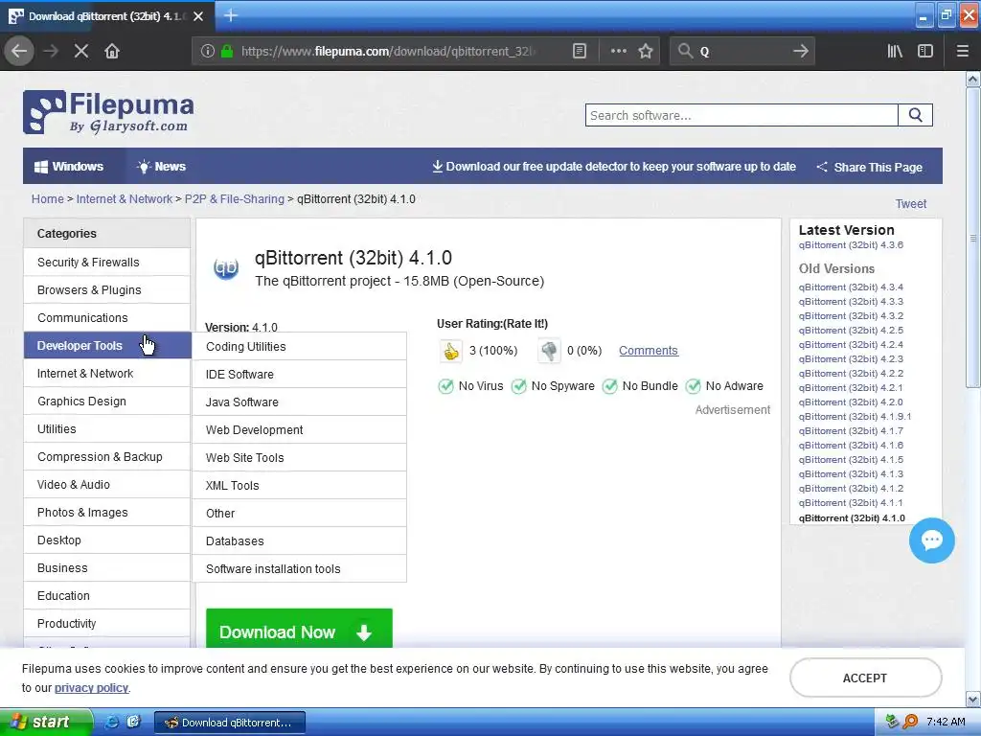This screenshot has height=736, width=981.
Task: Open Video & Audio category
Action: click(x=107, y=484)
